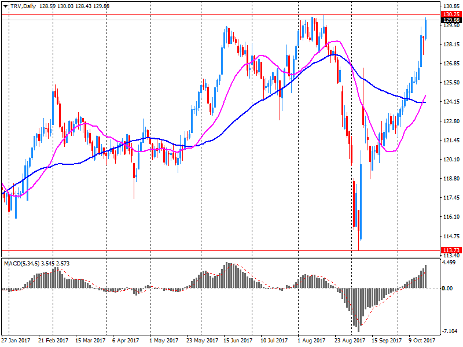Image resolution: width=463 pixels, height=347 pixels.
Task: Click the 15 Sep 2017 date label
Action: [x=387, y=340]
